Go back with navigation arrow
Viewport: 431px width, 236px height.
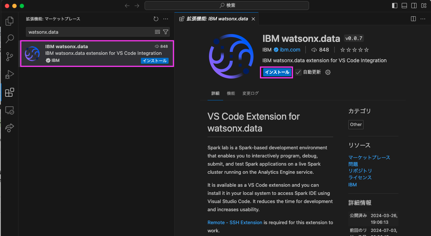(x=127, y=6)
